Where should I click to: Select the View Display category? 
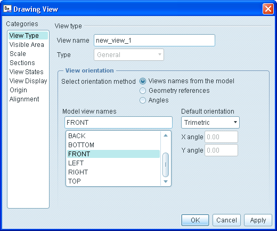tap(28, 81)
